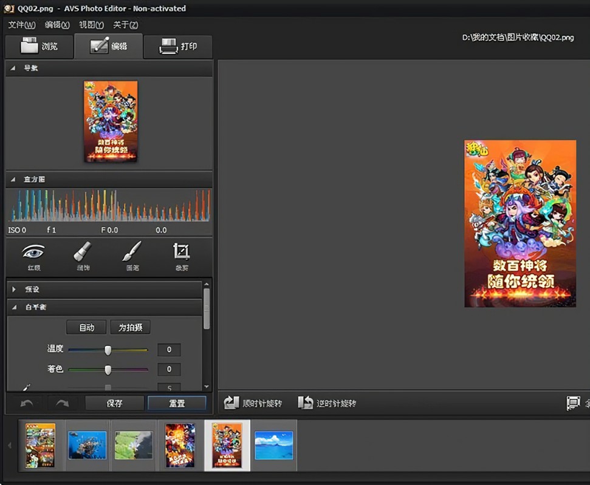Click the file path D:\我的文档\图片收藏\QQ02.png
This screenshot has height=485, width=590.
(x=518, y=37)
